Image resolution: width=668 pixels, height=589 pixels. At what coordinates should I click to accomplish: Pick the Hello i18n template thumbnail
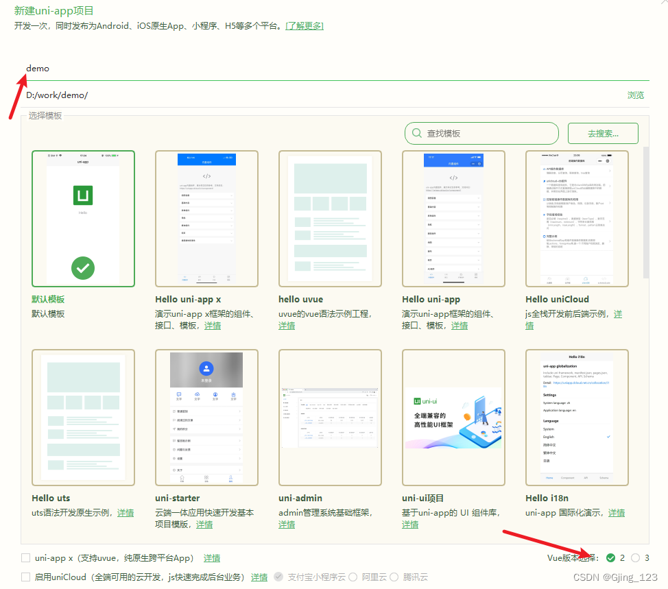click(577, 418)
